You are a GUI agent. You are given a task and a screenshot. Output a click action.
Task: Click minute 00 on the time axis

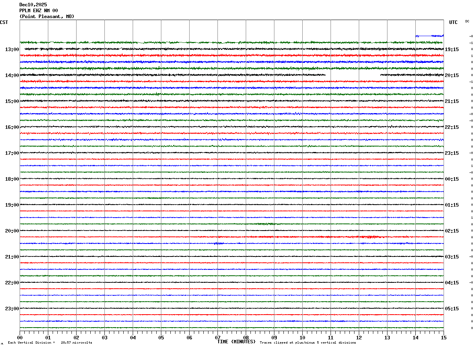click(20, 337)
